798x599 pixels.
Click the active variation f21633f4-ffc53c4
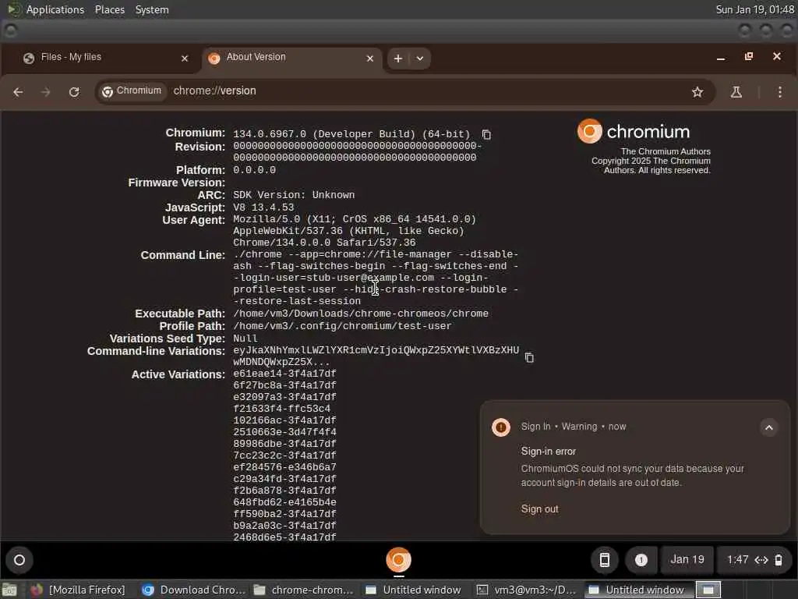282,409
